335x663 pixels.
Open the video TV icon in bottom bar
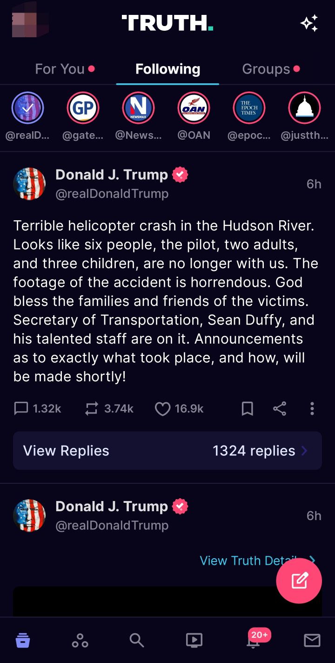(x=194, y=640)
